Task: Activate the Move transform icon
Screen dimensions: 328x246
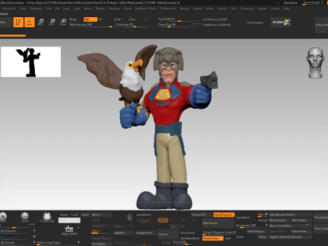Action: click(40, 22)
